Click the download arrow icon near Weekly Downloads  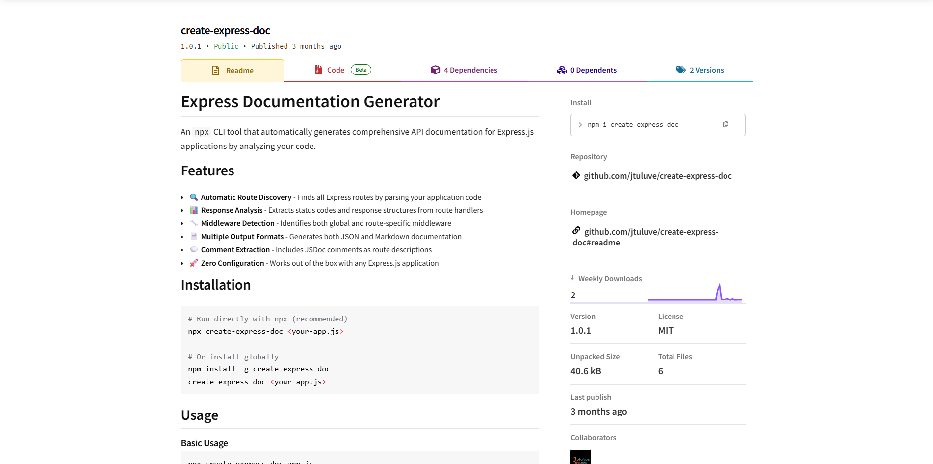click(x=572, y=278)
